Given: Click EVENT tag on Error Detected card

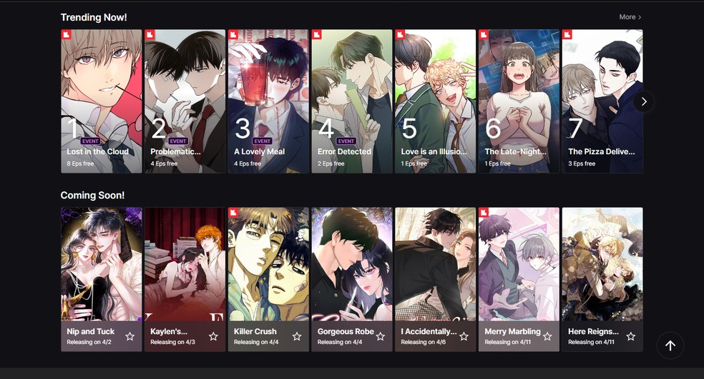Looking at the screenshot, I should point(346,141).
